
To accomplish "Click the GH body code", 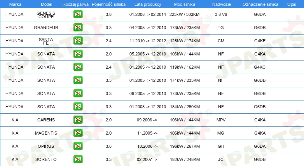I will tap(221, 146).
